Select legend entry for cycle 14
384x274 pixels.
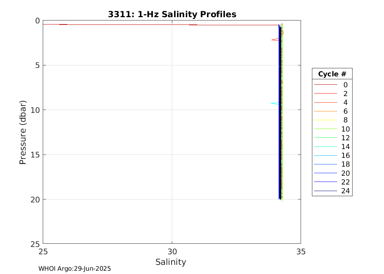332,146
